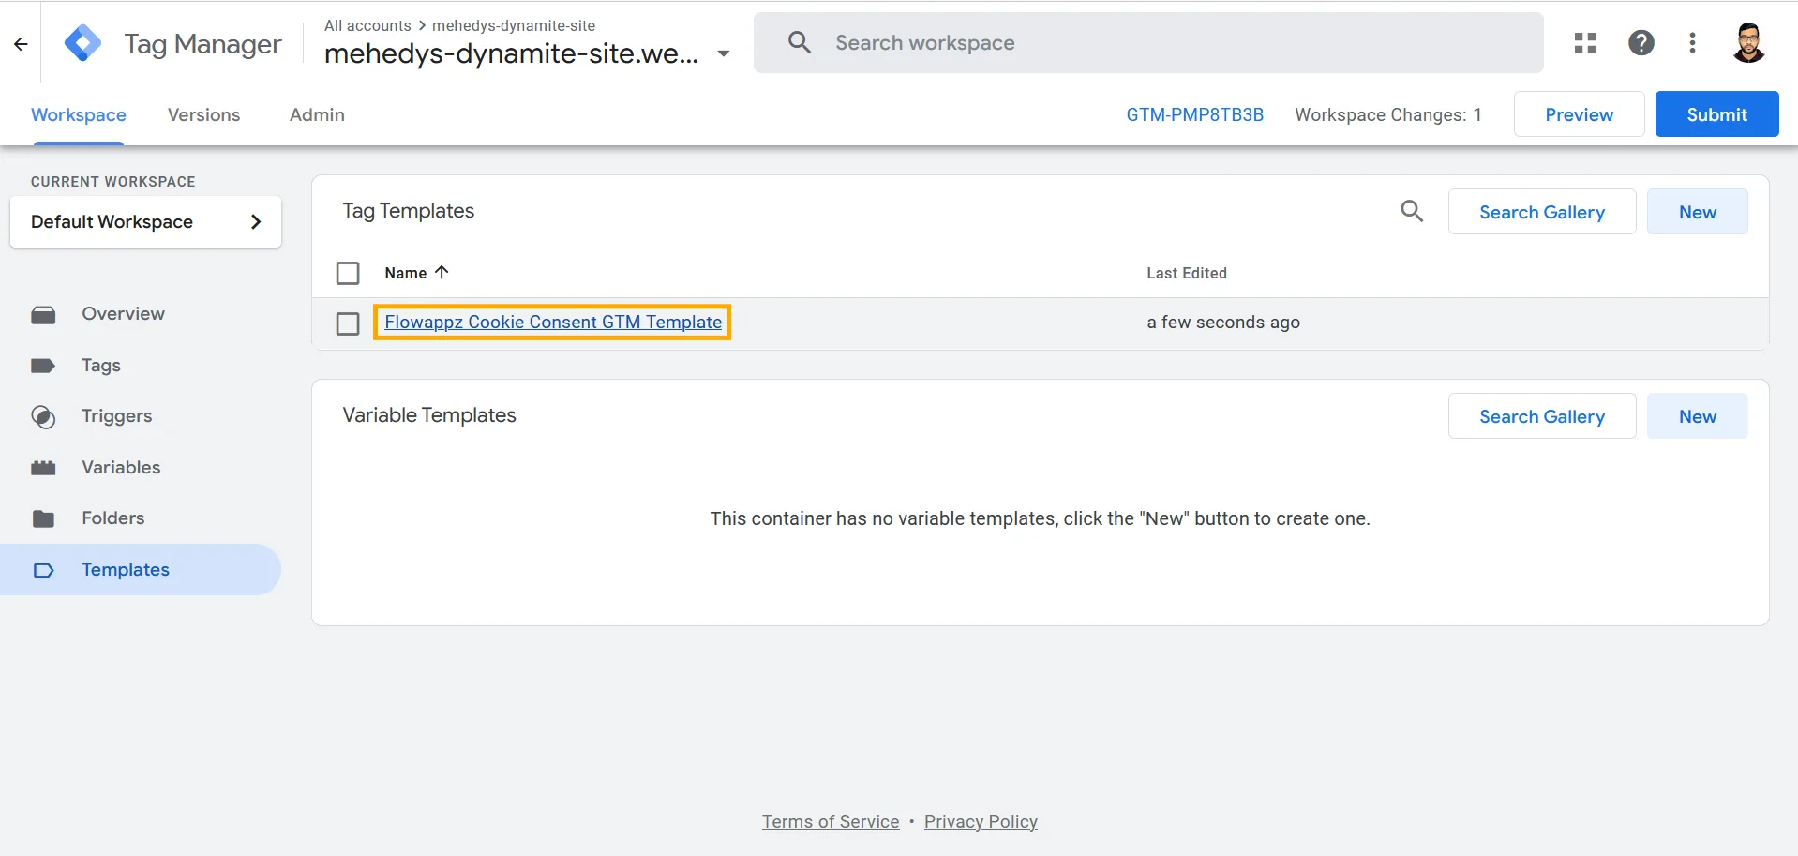Open Overview in the sidebar

click(x=123, y=314)
